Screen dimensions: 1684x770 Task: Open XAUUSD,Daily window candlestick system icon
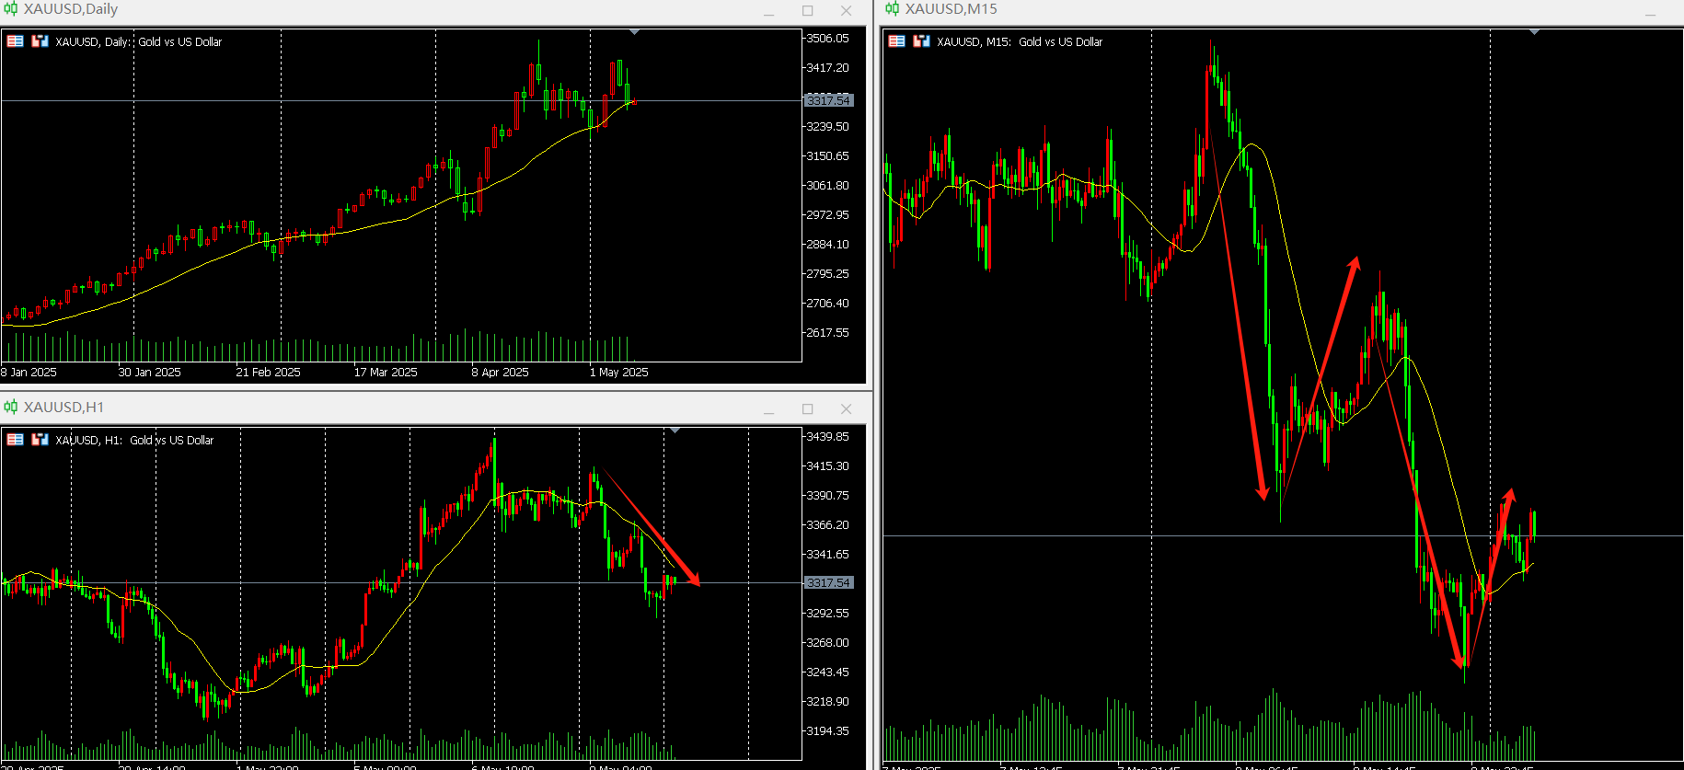coord(11,9)
